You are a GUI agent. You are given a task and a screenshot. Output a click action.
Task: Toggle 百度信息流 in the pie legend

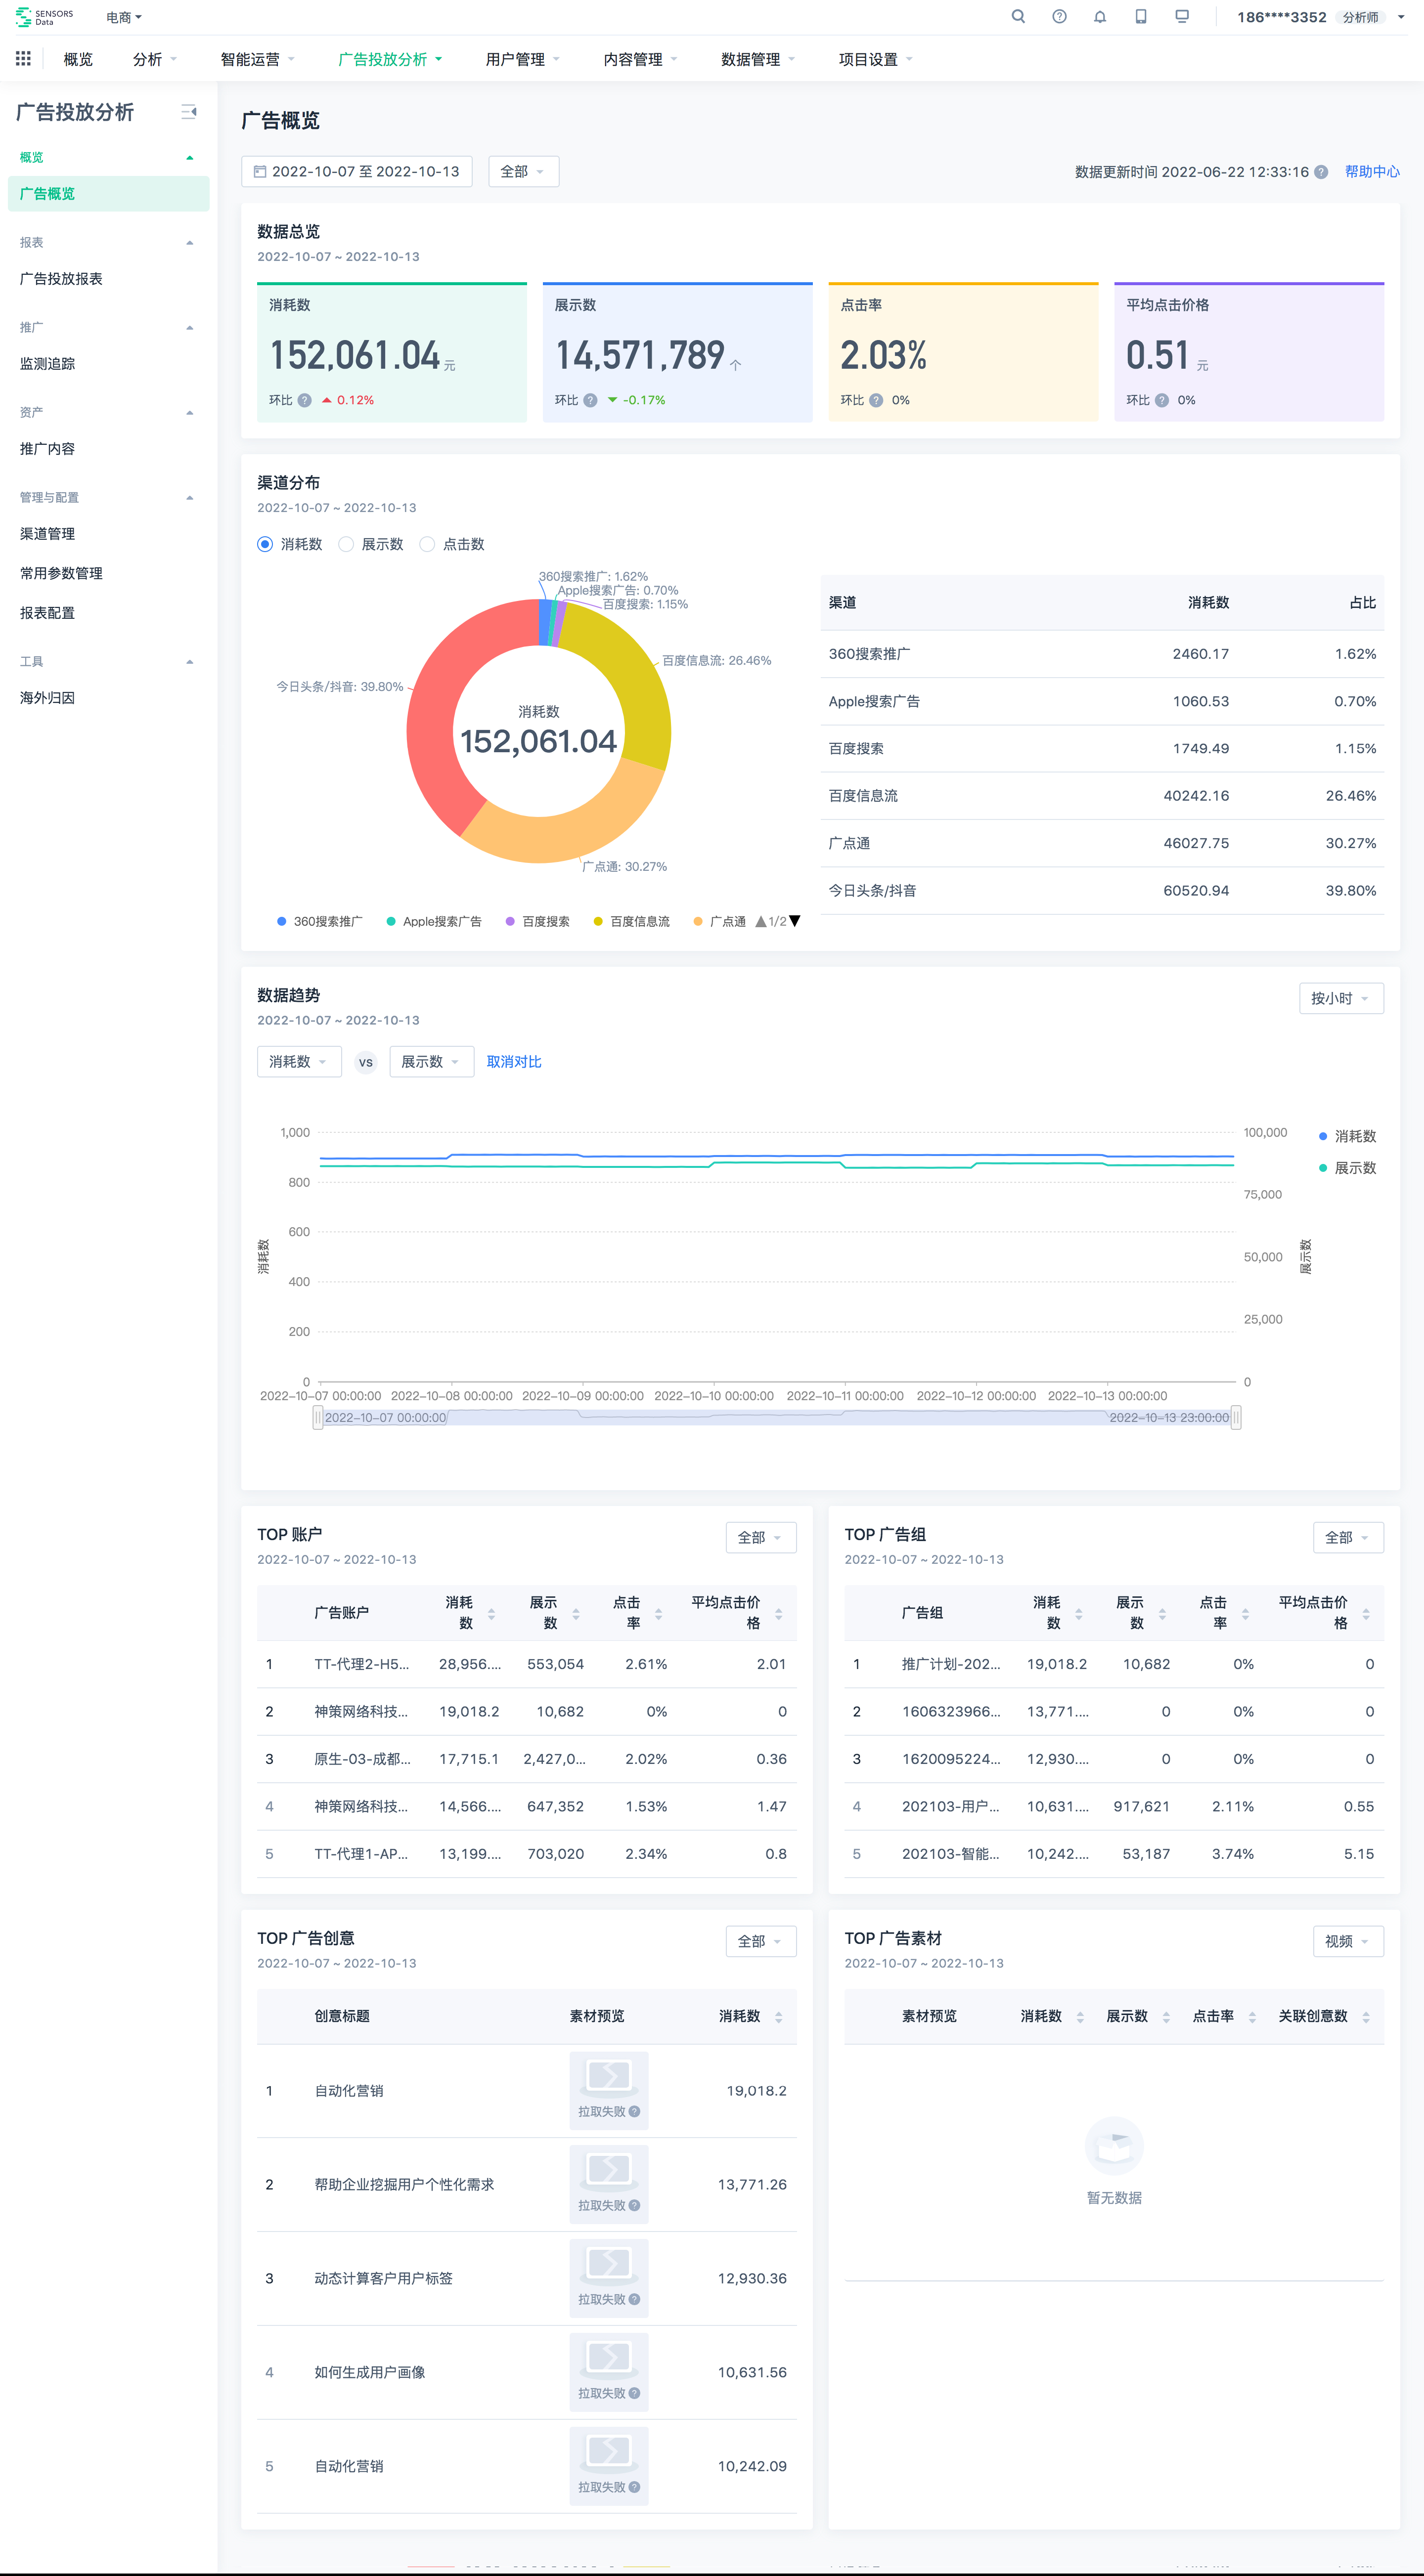click(x=631, y=921)
